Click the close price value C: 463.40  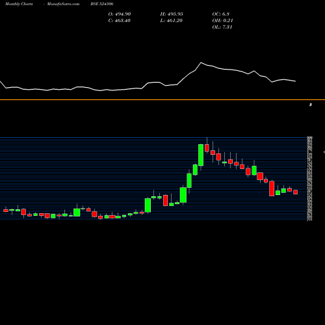tap(120, 21)
